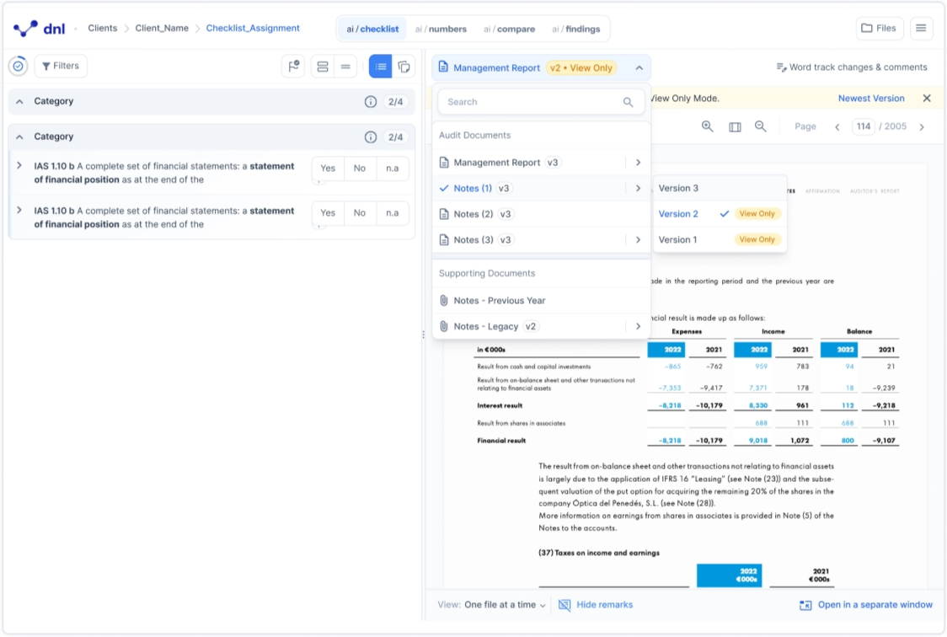Screen dimensions: 947x637
Task: Switch to the ai / findings tab
Action: coord(576,29)
